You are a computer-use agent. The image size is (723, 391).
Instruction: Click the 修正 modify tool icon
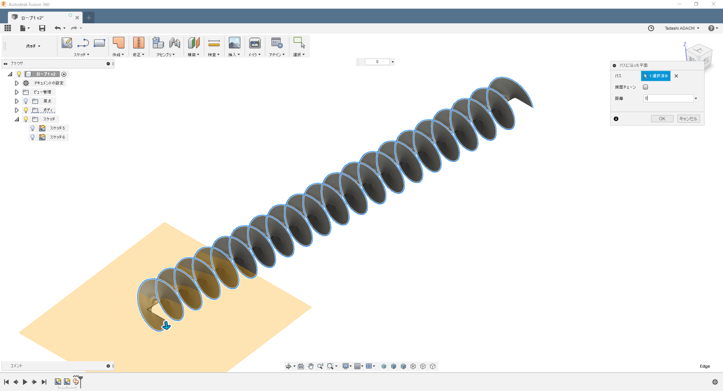[139, 43]
